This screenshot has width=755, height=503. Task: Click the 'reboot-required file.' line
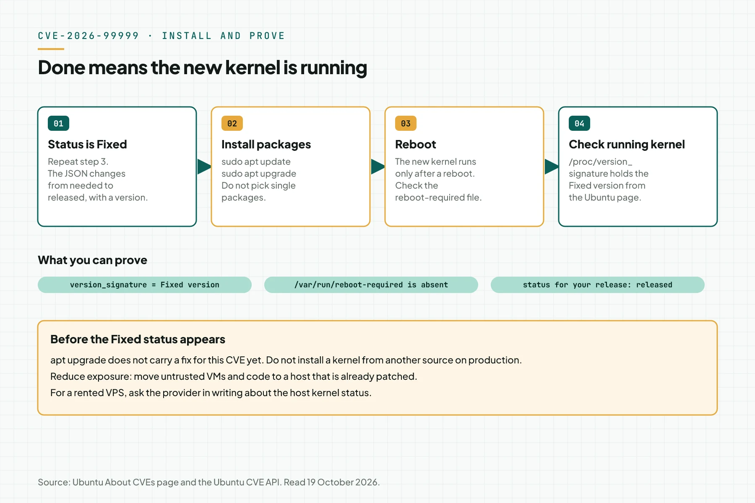point(438,197)
